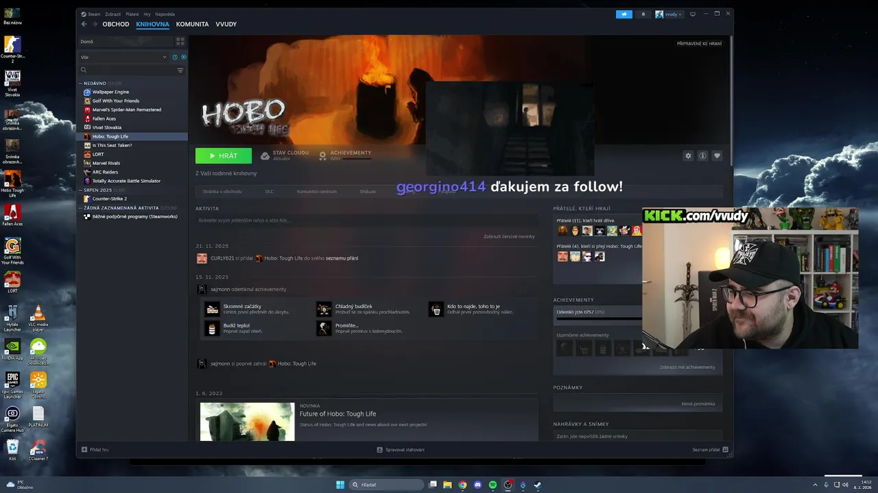Open the Přátelé menu
The width and height of the screenshot is (878, 493).
pyautogui.click(x=132, y=14)
